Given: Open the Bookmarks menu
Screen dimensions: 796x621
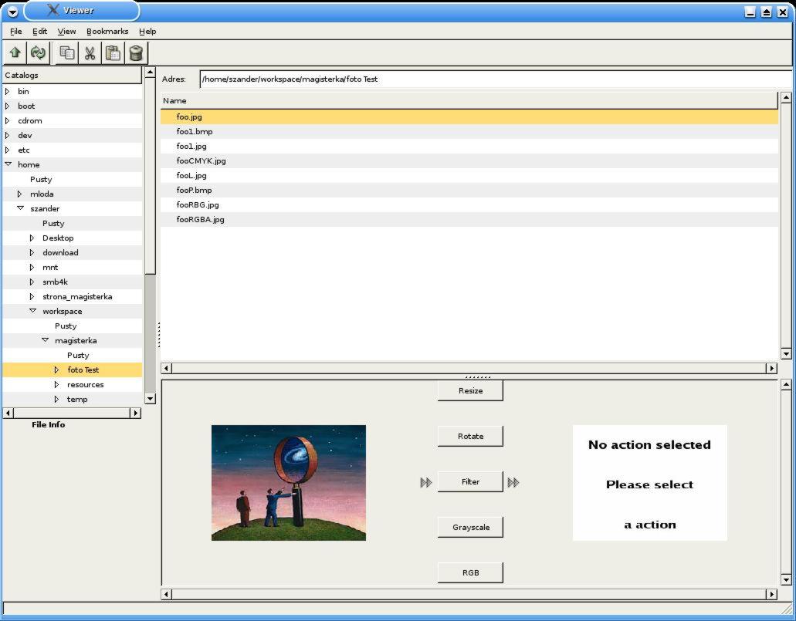Looking at the screenshot, I should (107, 32).
